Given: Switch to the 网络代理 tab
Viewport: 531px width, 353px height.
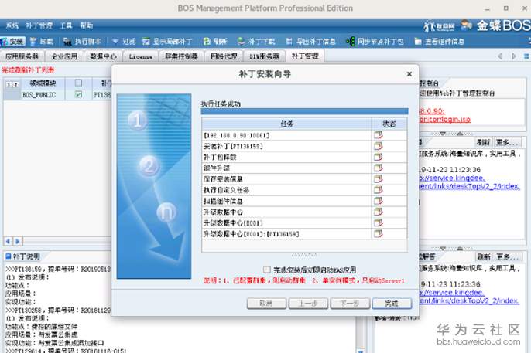Looking at the screenshot, I should [224, 56].
